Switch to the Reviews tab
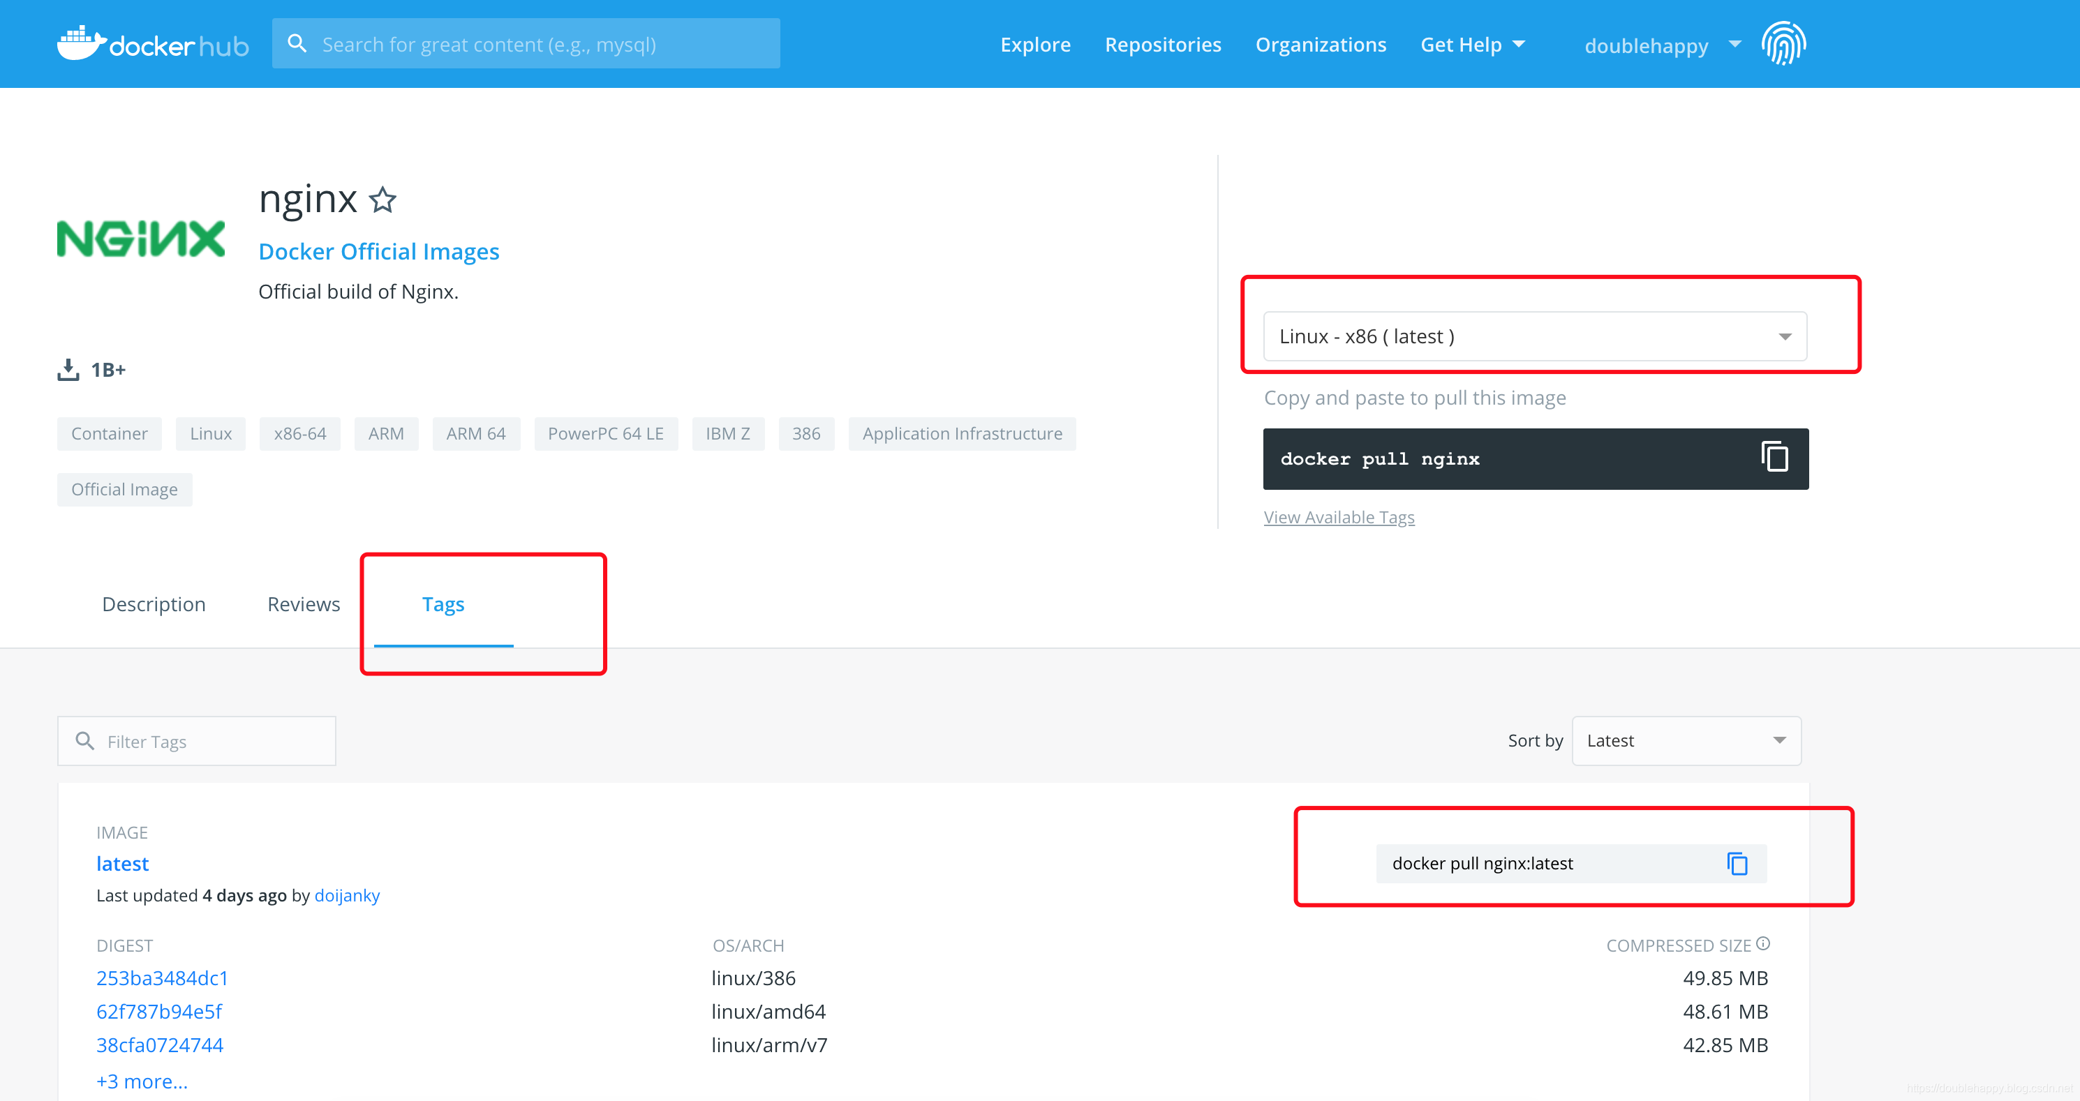Image resolution: width=2080 pixels, height=1101 pixels. tap(304, 604)
